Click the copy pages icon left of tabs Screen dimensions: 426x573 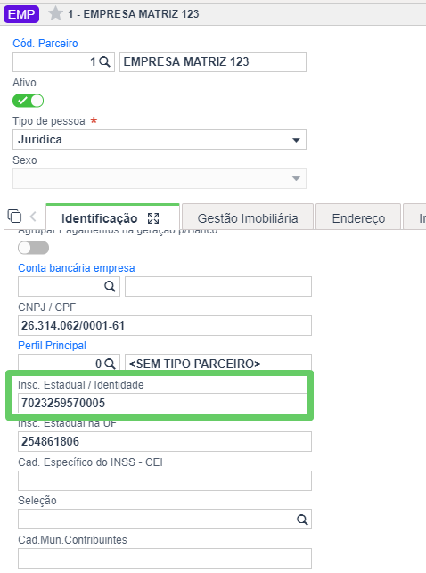click(14, 216)
